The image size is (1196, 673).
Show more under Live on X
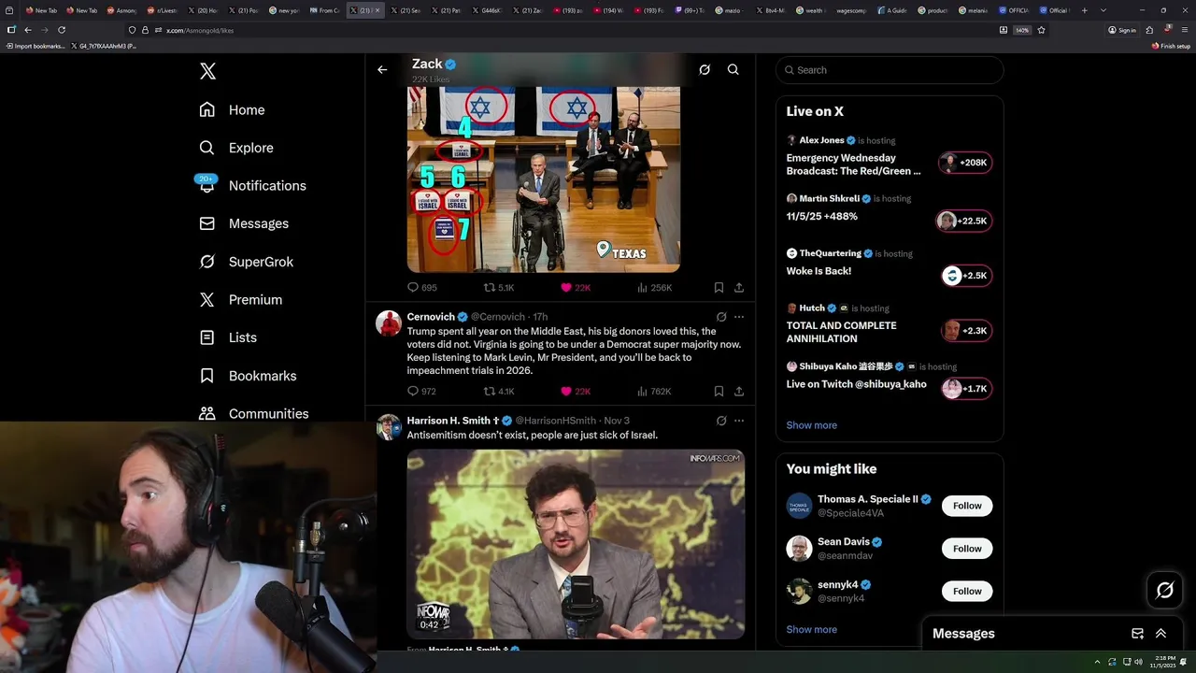coord(811,425)
